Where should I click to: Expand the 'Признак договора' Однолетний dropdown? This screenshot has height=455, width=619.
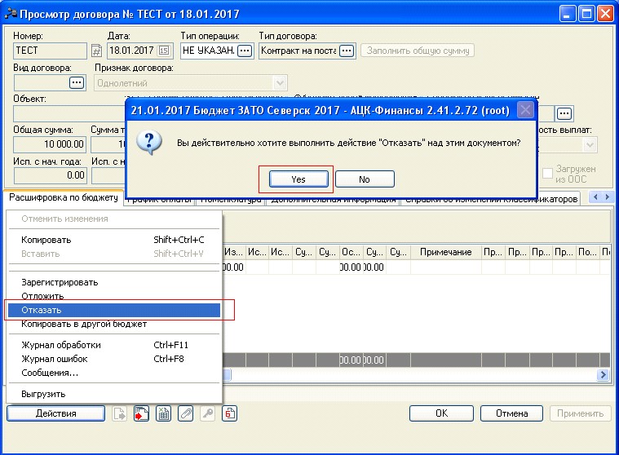281,82
